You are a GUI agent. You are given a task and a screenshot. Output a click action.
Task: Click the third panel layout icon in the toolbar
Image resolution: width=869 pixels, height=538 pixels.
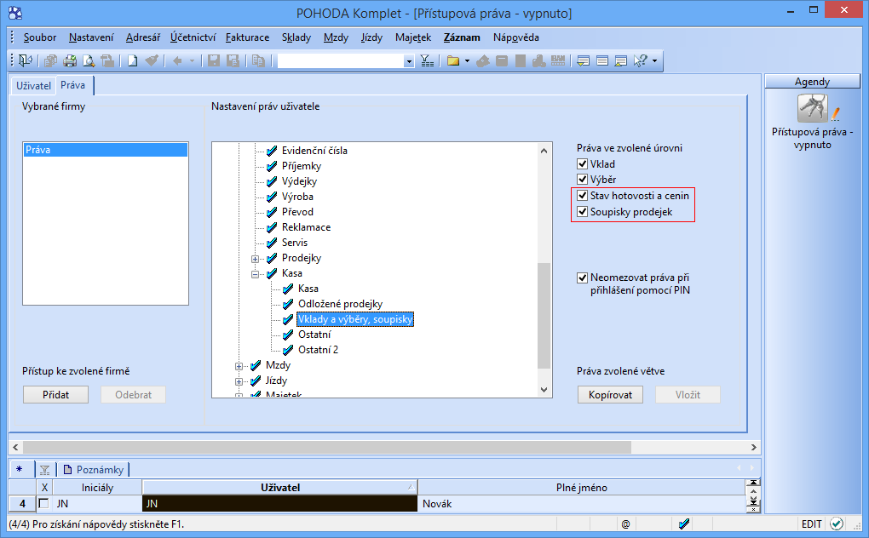(x=621, y=60)
